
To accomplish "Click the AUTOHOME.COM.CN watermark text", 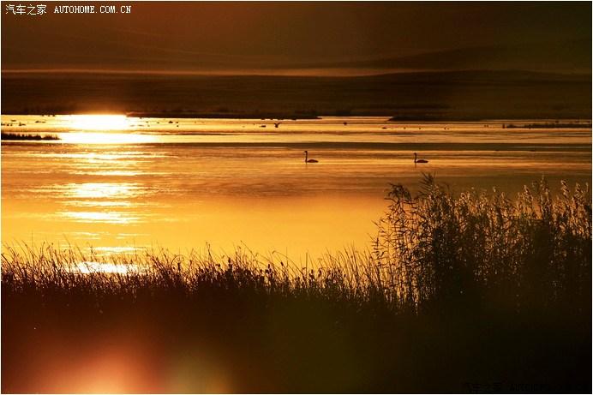I will pos(93,9).
